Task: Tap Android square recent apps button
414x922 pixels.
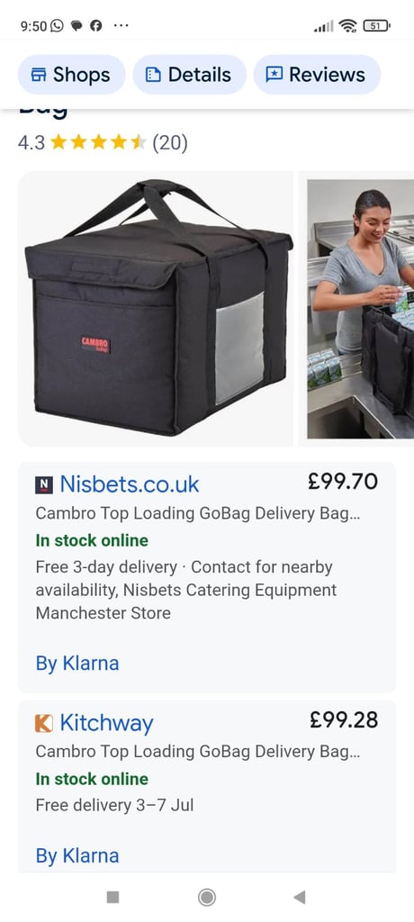Action: 112,897
